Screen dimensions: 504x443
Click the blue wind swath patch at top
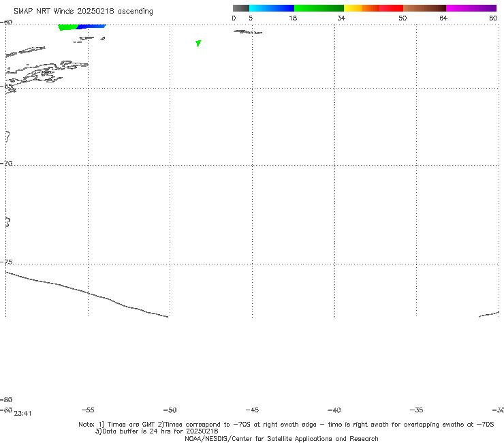tap(91, 26)
